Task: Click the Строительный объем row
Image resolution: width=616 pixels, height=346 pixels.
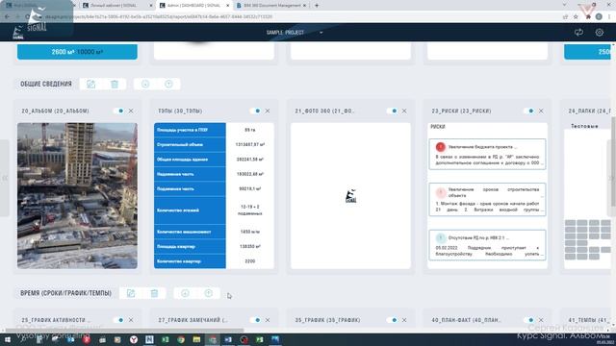Action: (x=214, y=144)
